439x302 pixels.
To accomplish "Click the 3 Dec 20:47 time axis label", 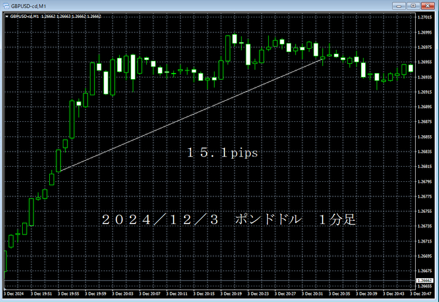I will click(421, 294).
